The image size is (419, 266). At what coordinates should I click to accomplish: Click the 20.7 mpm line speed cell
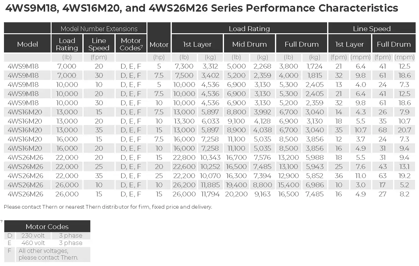pyautogui.click(x=404, y=130)
